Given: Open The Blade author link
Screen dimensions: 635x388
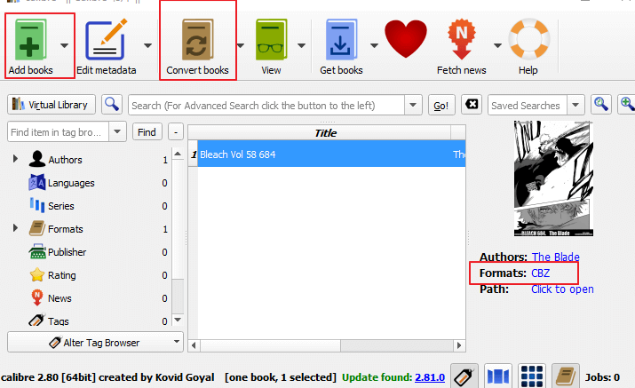Looking at the screenshot, I should 555,257.
